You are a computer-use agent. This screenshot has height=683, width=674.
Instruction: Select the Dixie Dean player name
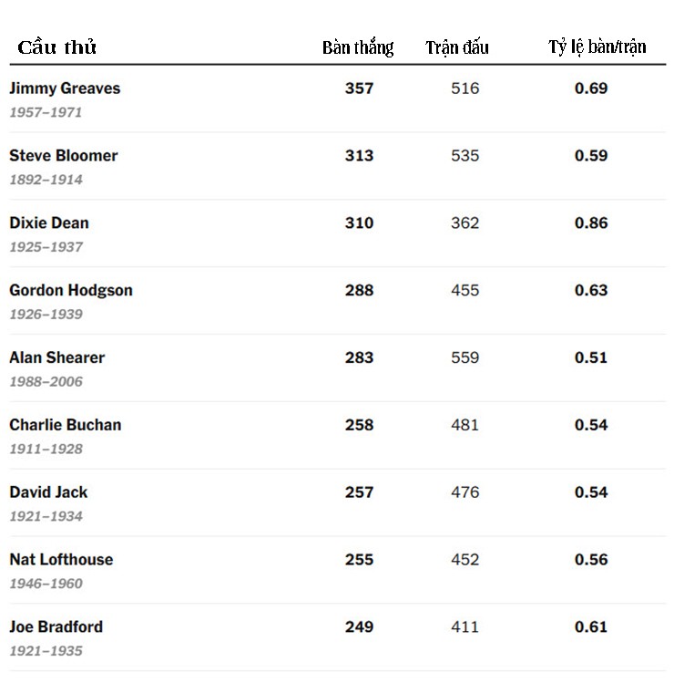[x=49, y=223]
